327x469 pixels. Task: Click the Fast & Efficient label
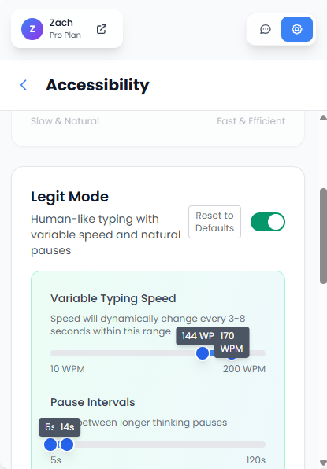click(x=251, y=121)
